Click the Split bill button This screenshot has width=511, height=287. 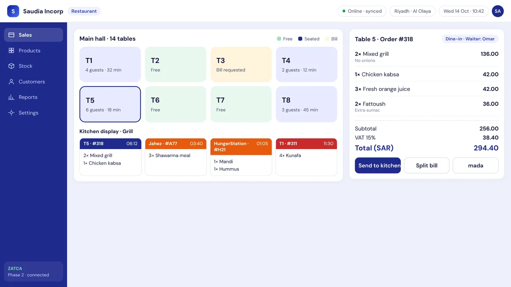pyautogui.click(x=427, y=165)
